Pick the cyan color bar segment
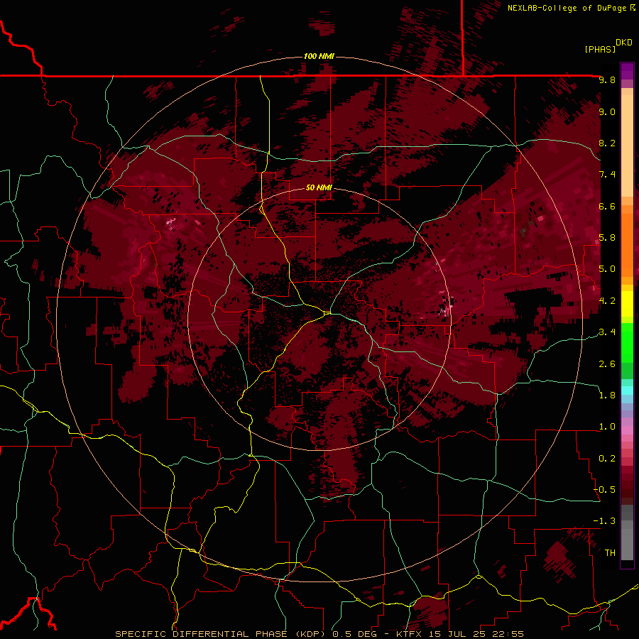 (x=627, y=390)
